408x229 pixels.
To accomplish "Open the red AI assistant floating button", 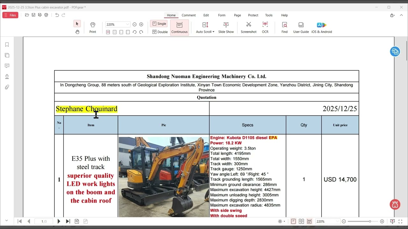I will [x=395, y=205].
